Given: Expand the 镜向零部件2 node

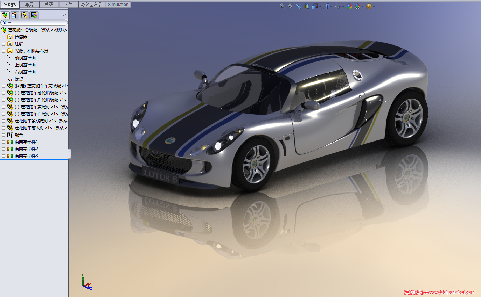Looking at the screenshot, I should (x=4, y=148).
